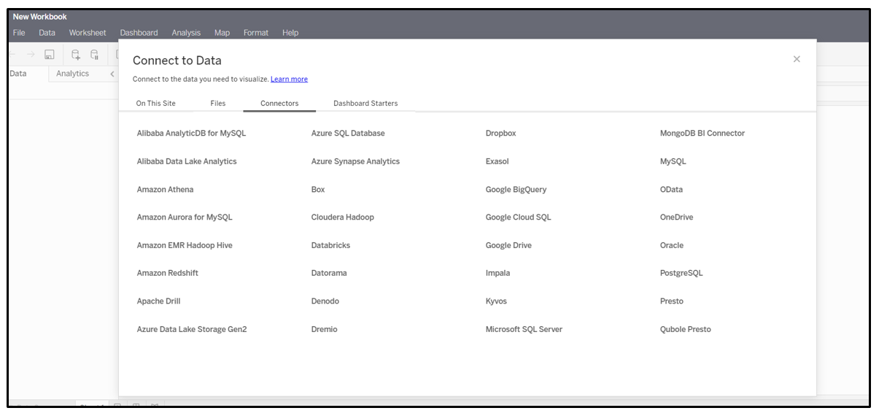Click the New Data Source icon
The image size is (879, 416).
75,54
